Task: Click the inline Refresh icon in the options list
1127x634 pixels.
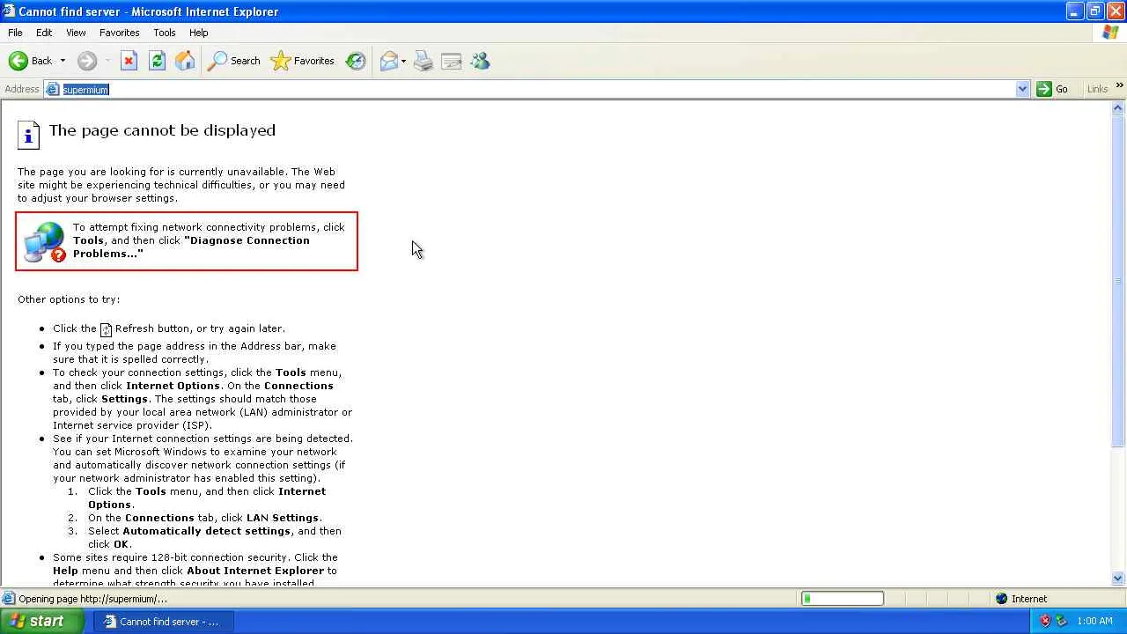Action: (x=106, y=329)
